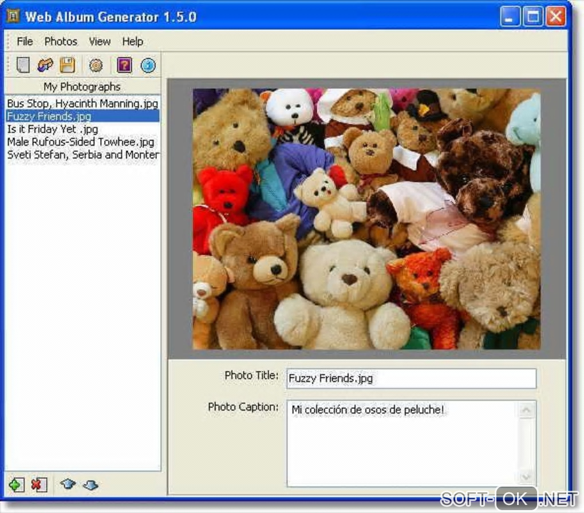The height and width of the screenshot is (513, 584).
Task: Click the Generate Album gear icon
Action: [96, 66]
